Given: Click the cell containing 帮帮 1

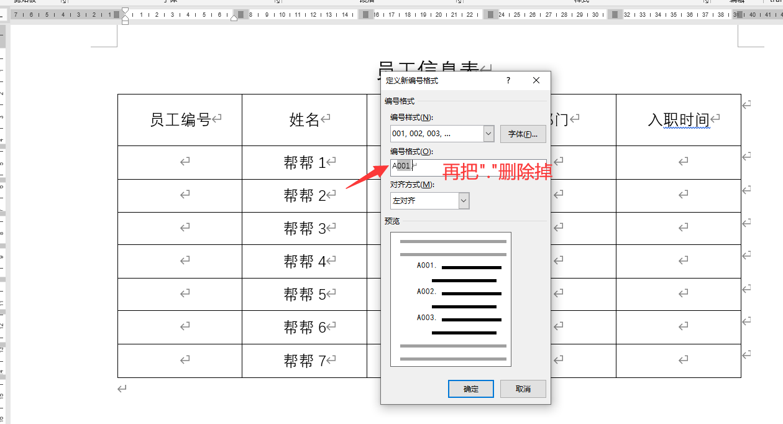Looking at the screenshot, I should (x=304, y=163).
